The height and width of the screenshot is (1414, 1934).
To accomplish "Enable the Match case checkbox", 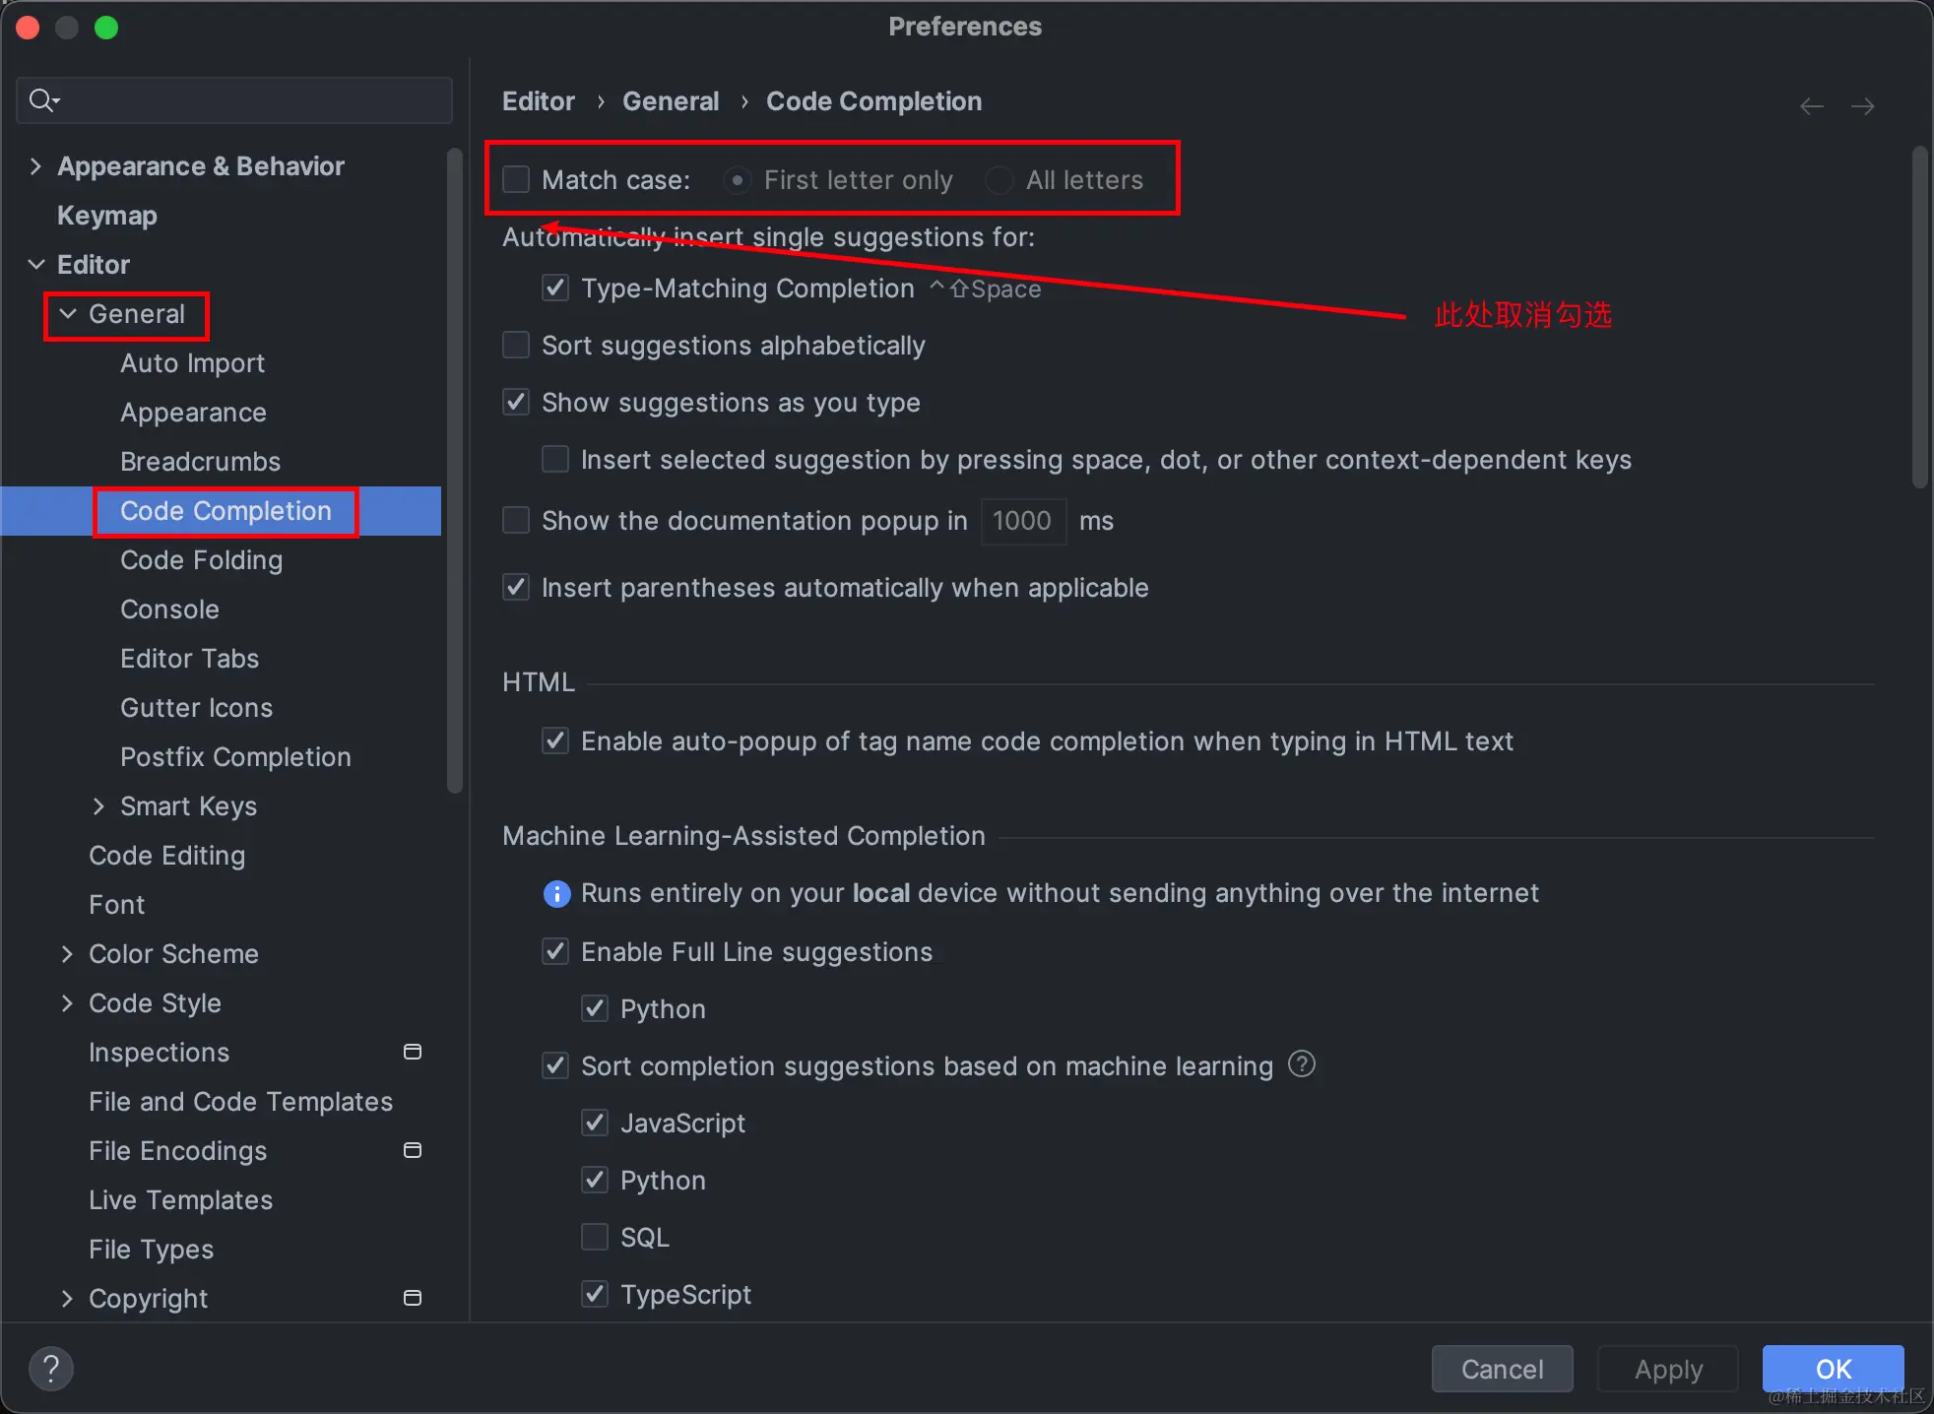I will point(516,179).
